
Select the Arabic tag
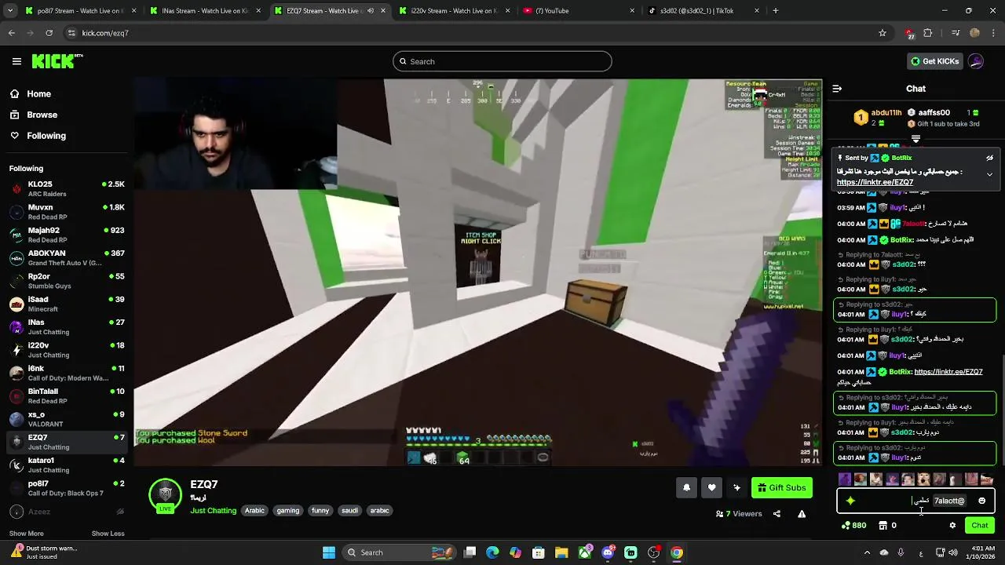(254, 510)
